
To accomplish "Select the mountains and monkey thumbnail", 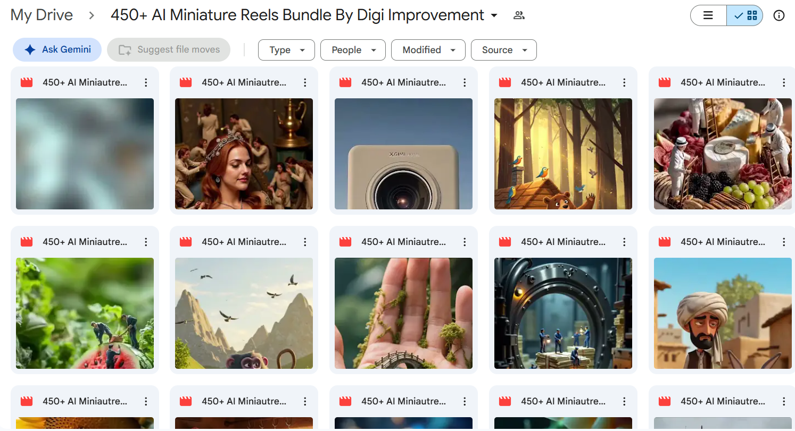I will (244, 314).
